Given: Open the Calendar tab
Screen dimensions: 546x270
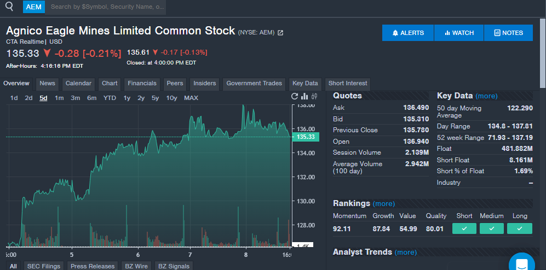Looking at the screenshot, I should tap(78, 84).
